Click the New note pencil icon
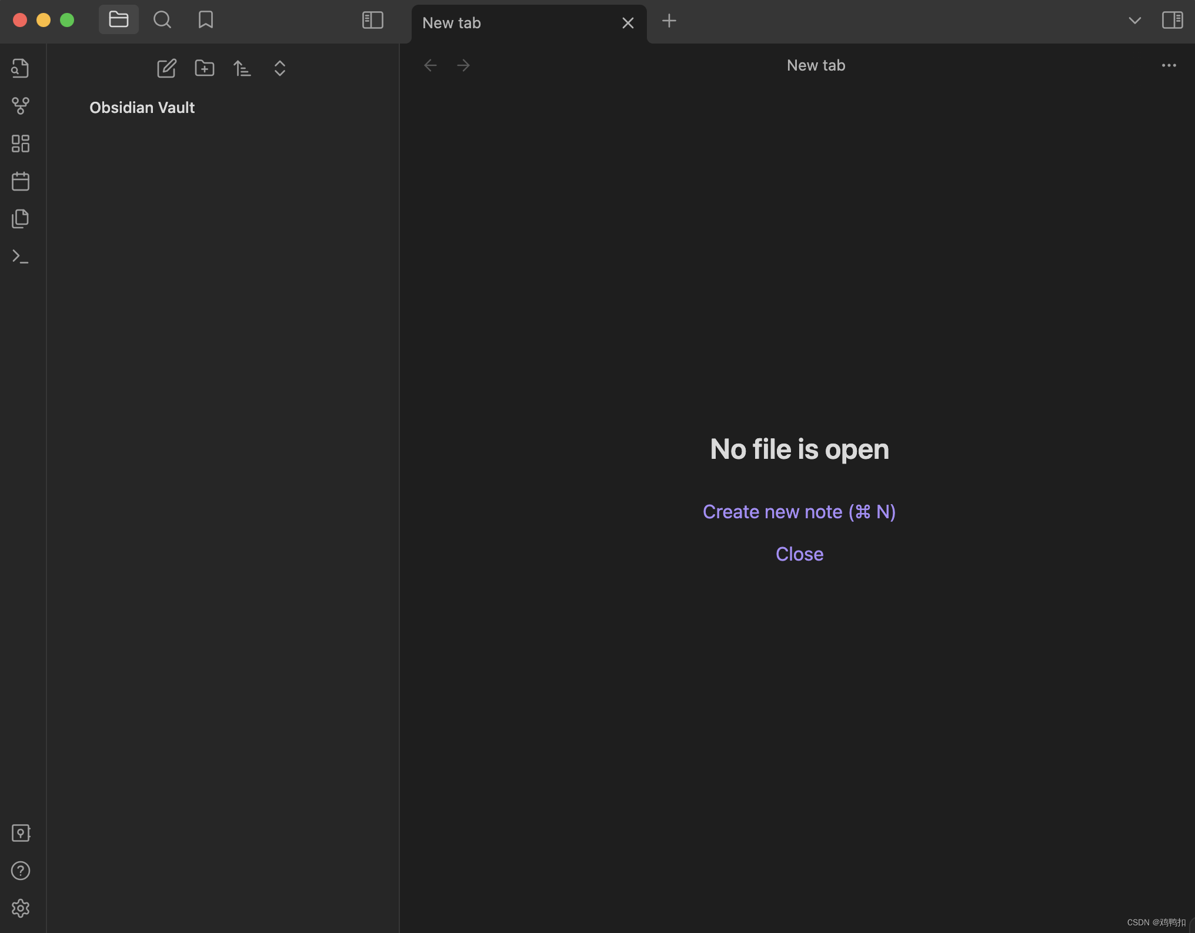This screenshot has width=1195, height=933. 167,68
